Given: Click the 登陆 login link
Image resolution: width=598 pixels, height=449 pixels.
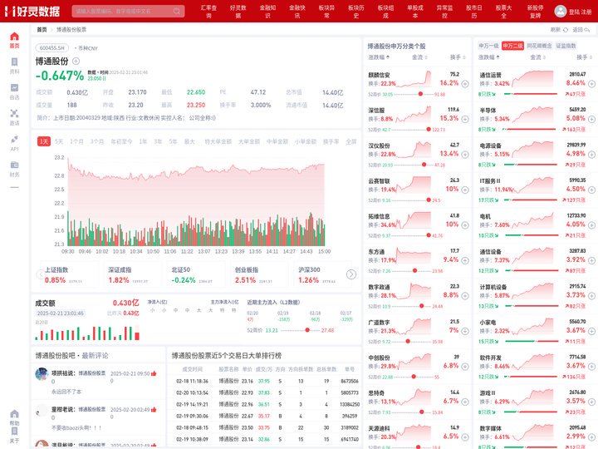Looking at the screenshot, I should [x=574, y=12].
